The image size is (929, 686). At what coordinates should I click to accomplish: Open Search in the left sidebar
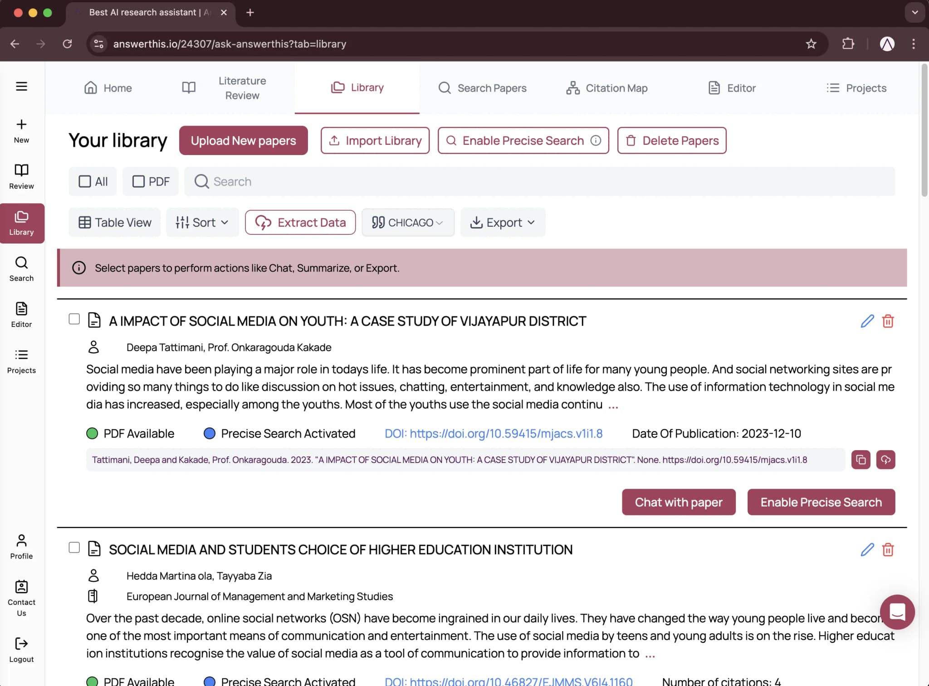21,269
